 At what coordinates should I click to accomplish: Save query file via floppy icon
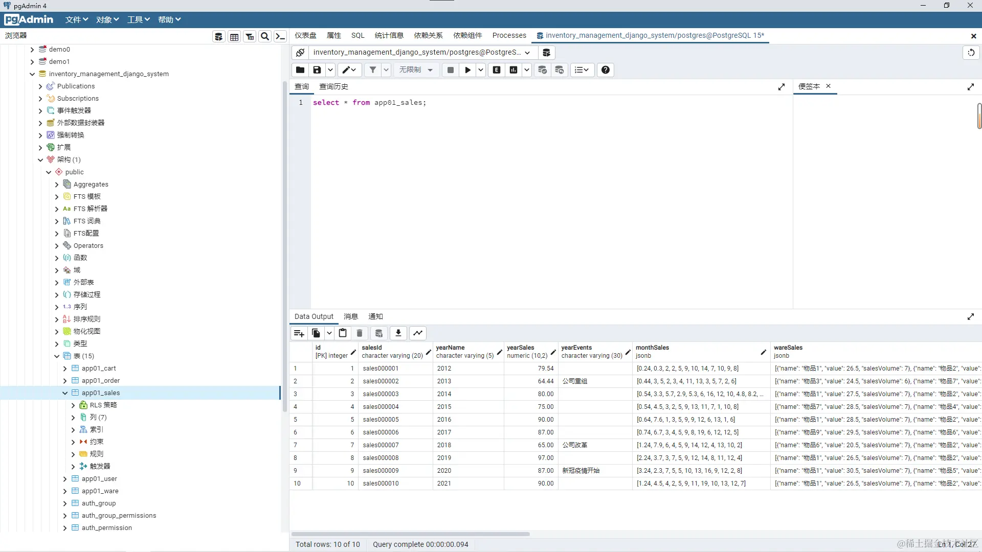[317, 70]
